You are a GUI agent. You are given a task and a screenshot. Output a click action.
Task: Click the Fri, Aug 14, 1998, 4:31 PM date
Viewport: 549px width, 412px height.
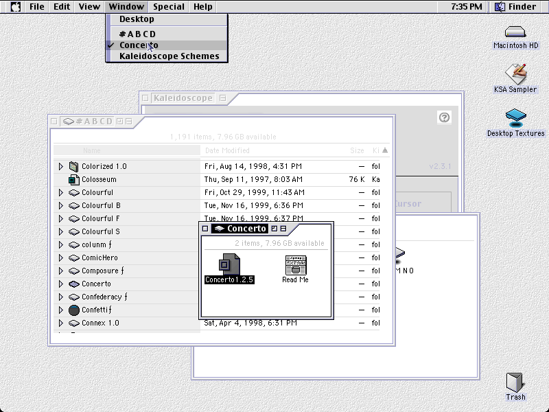(253, 166)
